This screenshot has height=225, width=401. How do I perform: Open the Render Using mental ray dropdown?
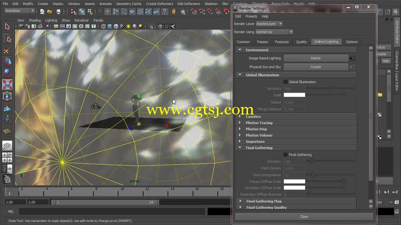pos(274,32)
